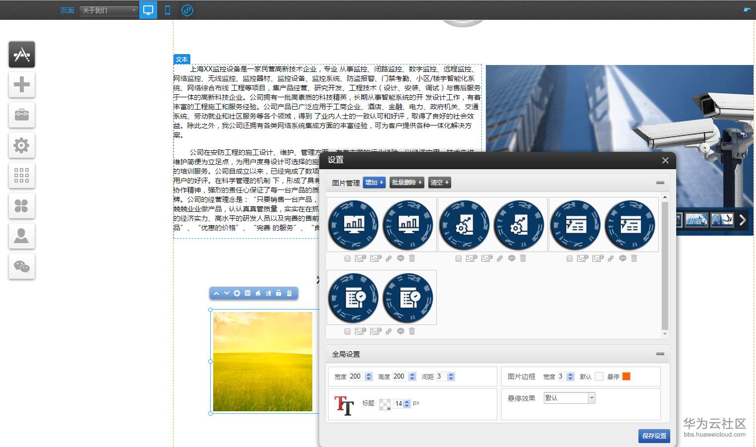Adjust the title font size stepper
This screenshot has height=447, width=756.
click(x=407, y=403)
